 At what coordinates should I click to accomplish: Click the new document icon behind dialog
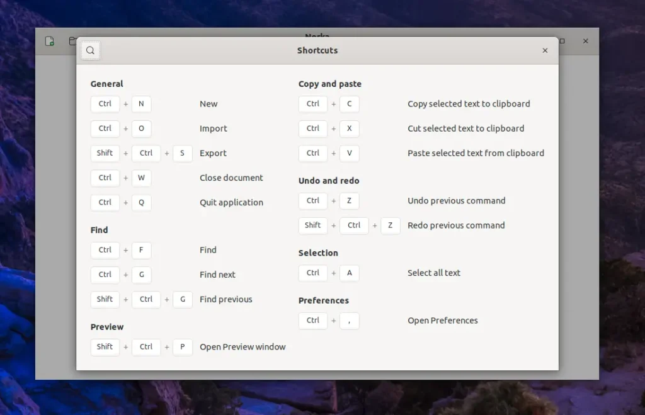coord(50,42)
